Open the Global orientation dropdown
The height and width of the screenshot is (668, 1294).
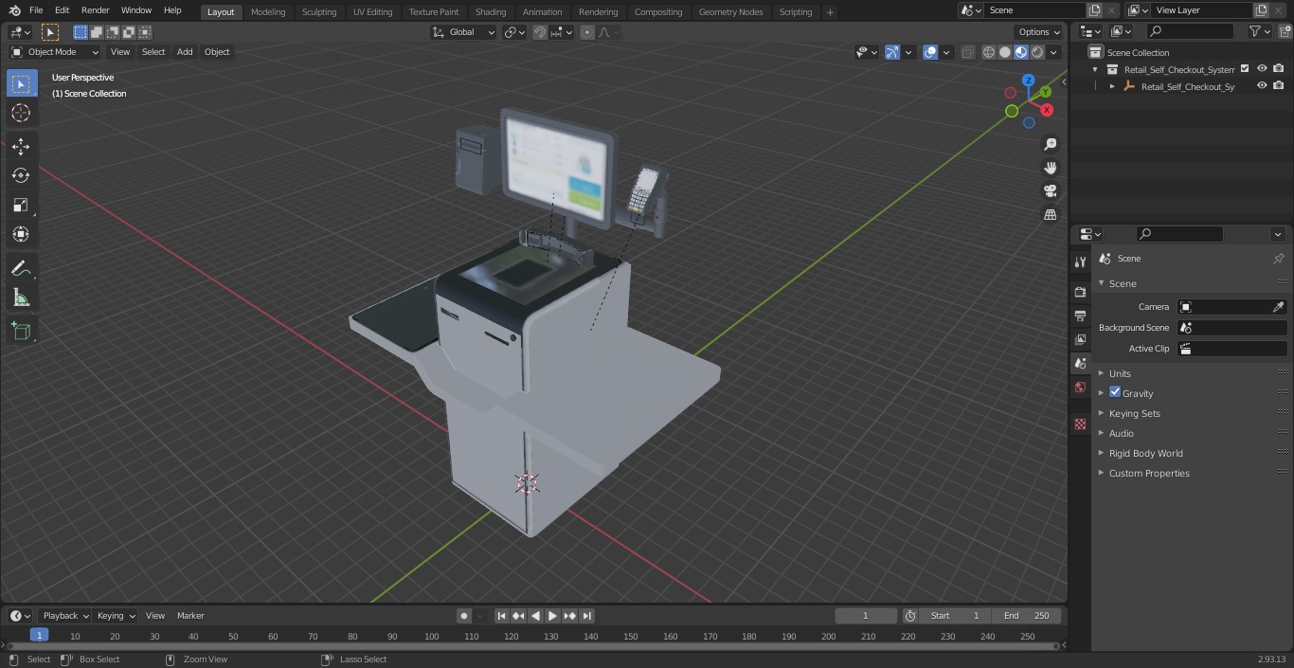click(x=464, y=32)
